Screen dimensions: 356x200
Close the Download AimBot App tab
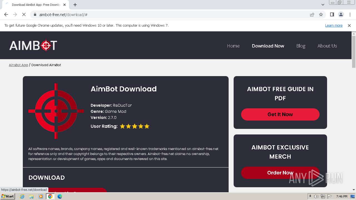[65, 5]
